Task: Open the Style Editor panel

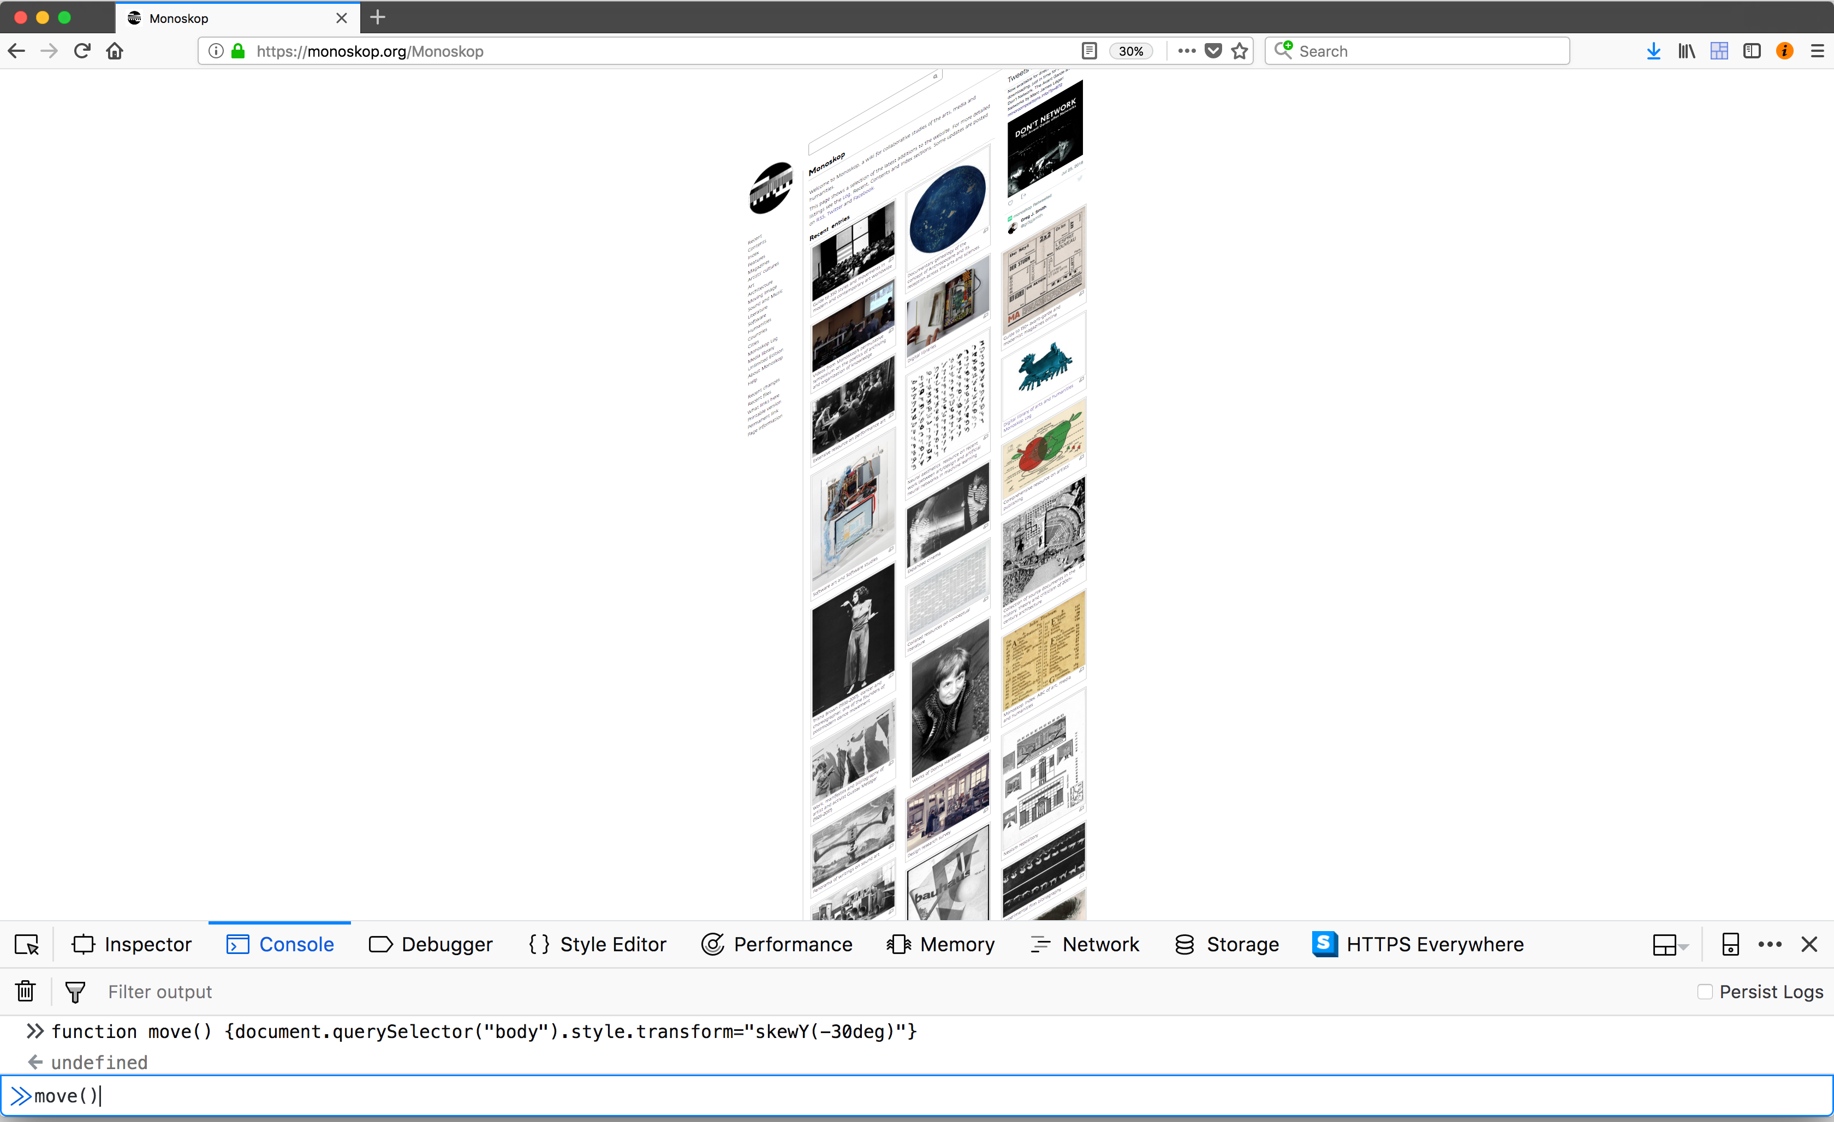Action: [598, 944]
